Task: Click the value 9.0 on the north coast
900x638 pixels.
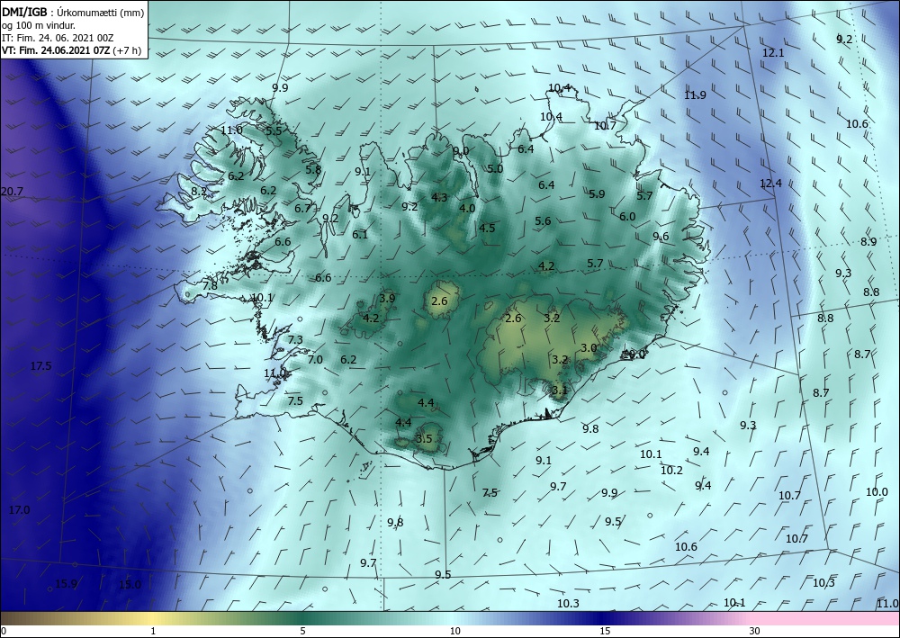Action: tap(461, 151)
